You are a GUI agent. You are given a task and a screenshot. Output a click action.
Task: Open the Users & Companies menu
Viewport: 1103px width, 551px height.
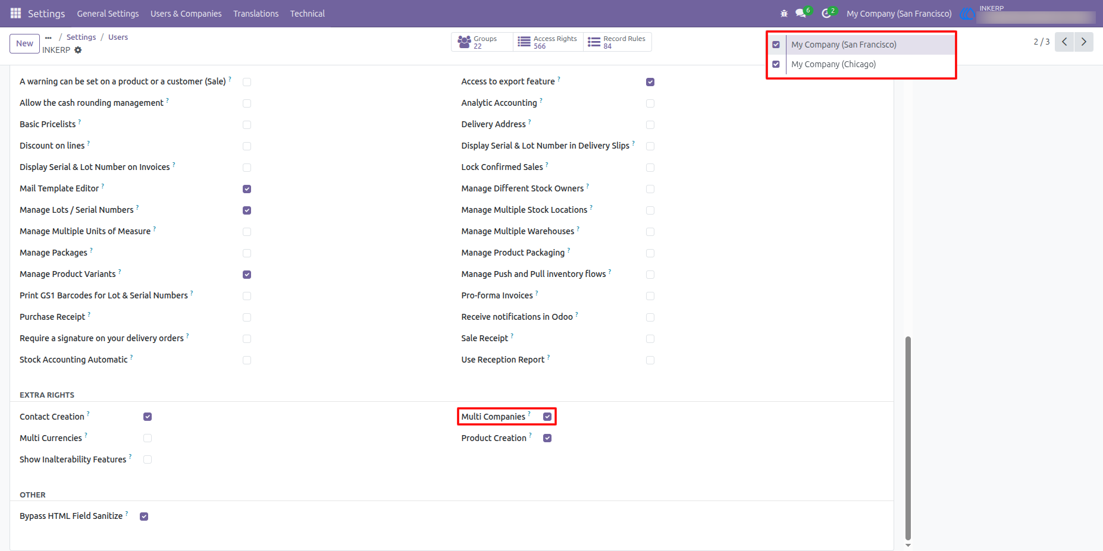(x=186, y=14)
